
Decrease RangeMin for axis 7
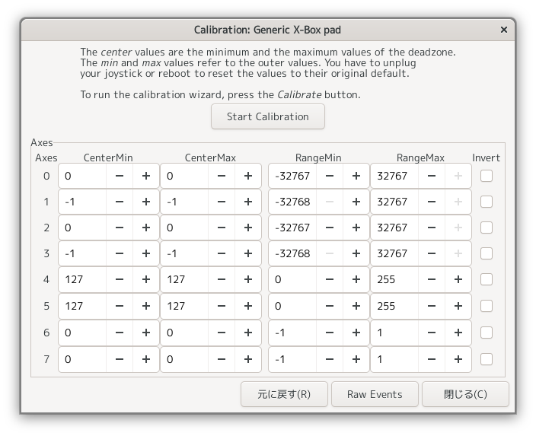pyautogui.click(x=329, y=359)
